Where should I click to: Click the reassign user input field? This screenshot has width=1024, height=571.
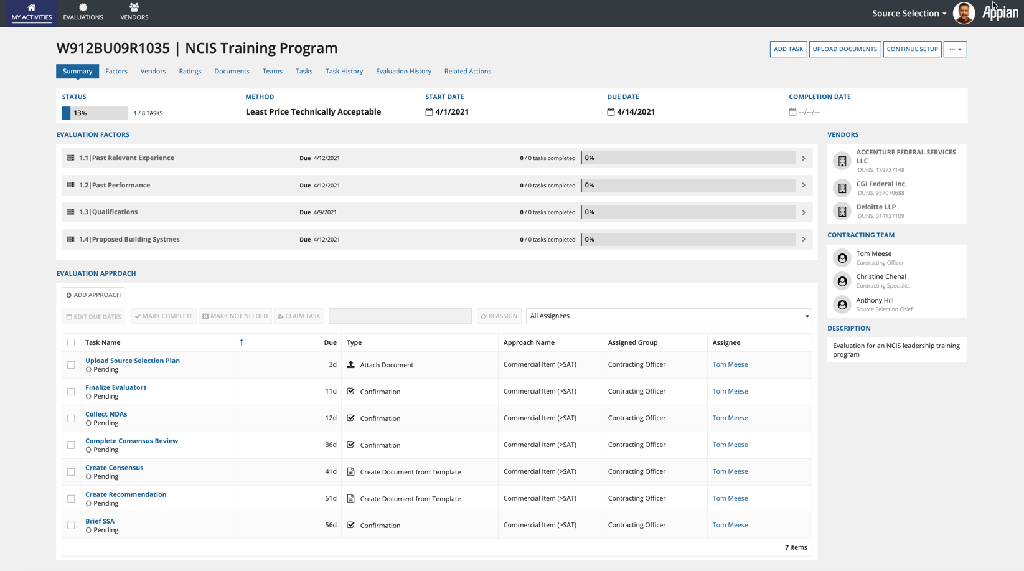click(x=400, y=316)
